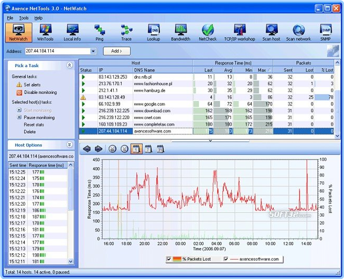Viewport: 344px width, 279px height.
Task: Open the NetCheck tool
Action: pos(208,33)
